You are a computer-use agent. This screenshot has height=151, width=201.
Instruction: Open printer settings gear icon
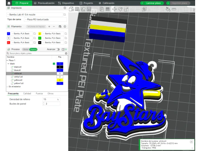click(65, 8)
